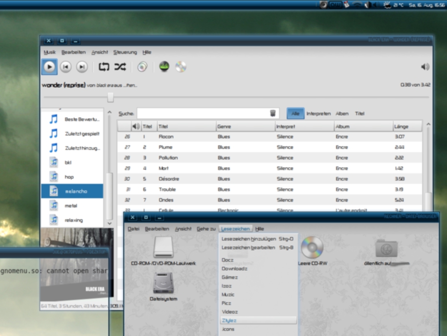
Task: Choose 'Lesezeichen hinzufügen' from the menu
Action: coord(258,239)
